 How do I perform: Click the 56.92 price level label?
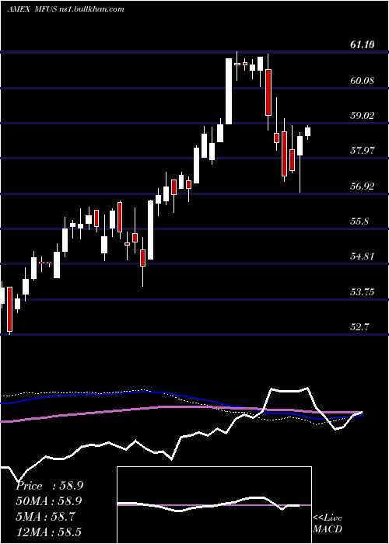(363, 187)
